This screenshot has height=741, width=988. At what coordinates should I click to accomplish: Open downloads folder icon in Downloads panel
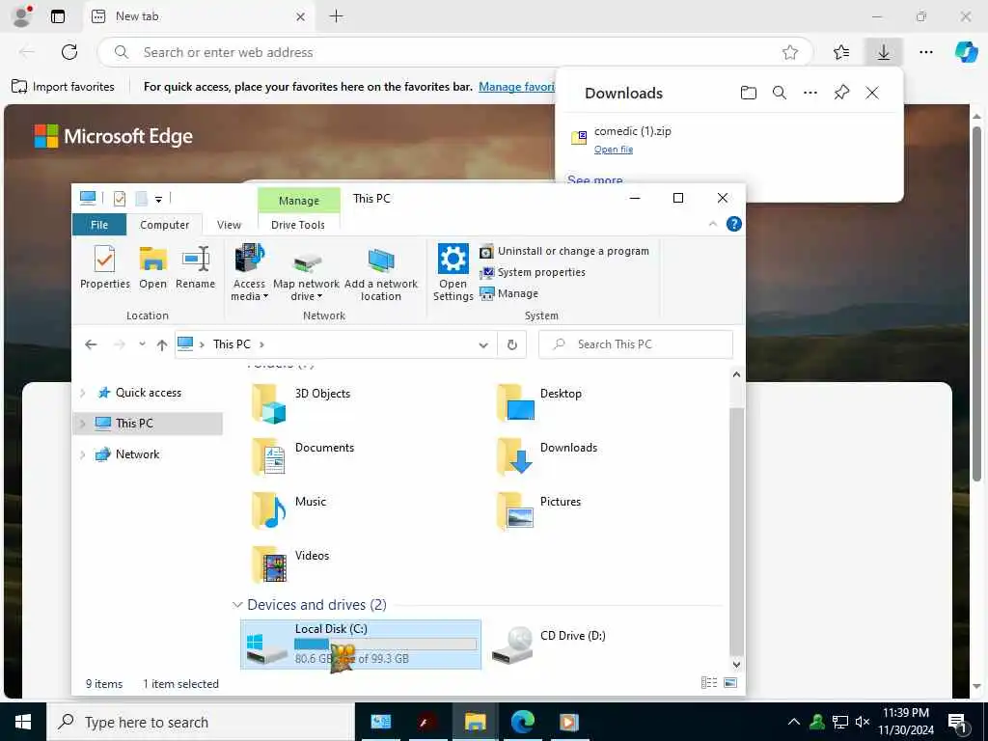748,94
